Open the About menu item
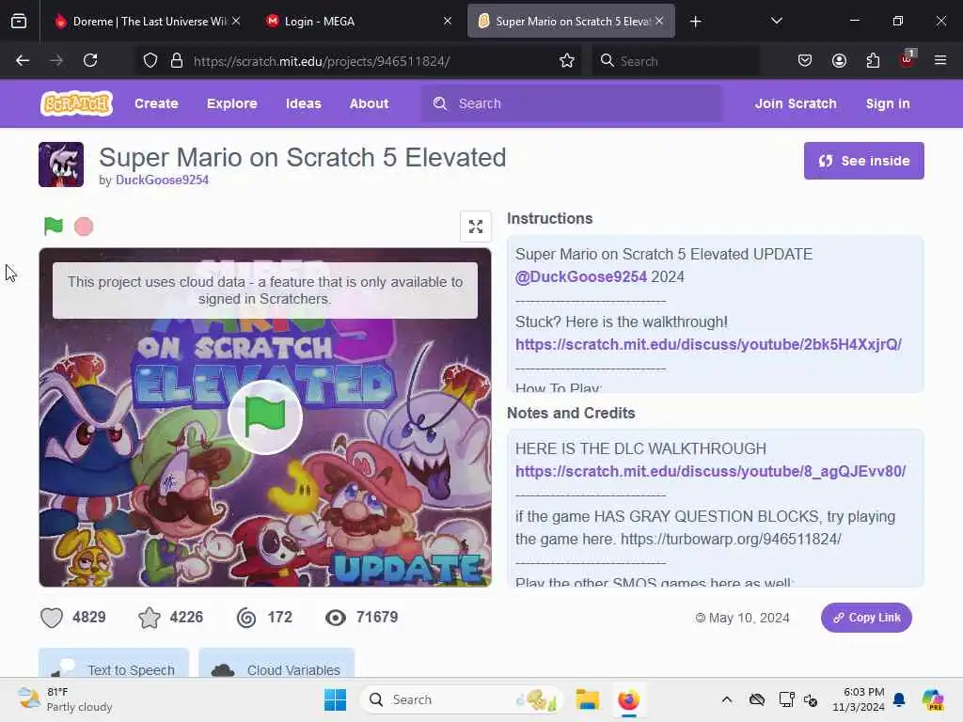Image resolution: width=963 pixels, height=722 pixels. pyautogui.click(x=369, y=103)
